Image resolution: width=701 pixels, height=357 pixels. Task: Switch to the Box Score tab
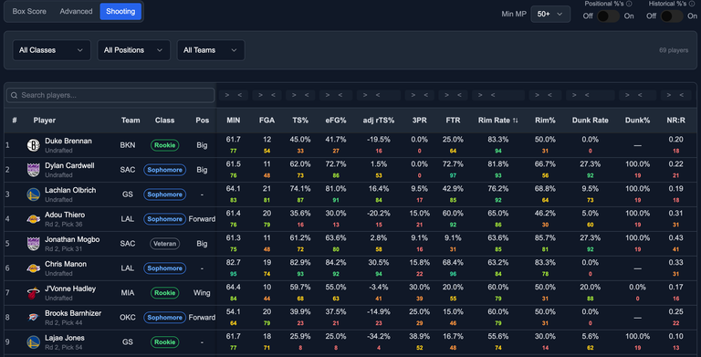[x=29, y=11]
